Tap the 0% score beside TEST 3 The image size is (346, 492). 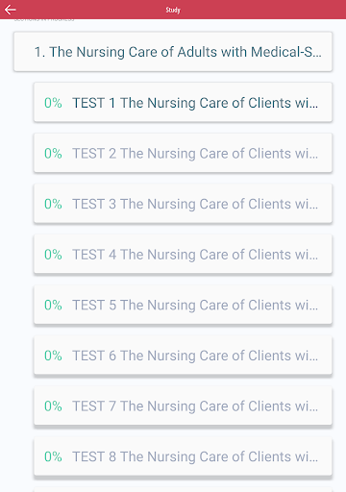pos(53,204)
